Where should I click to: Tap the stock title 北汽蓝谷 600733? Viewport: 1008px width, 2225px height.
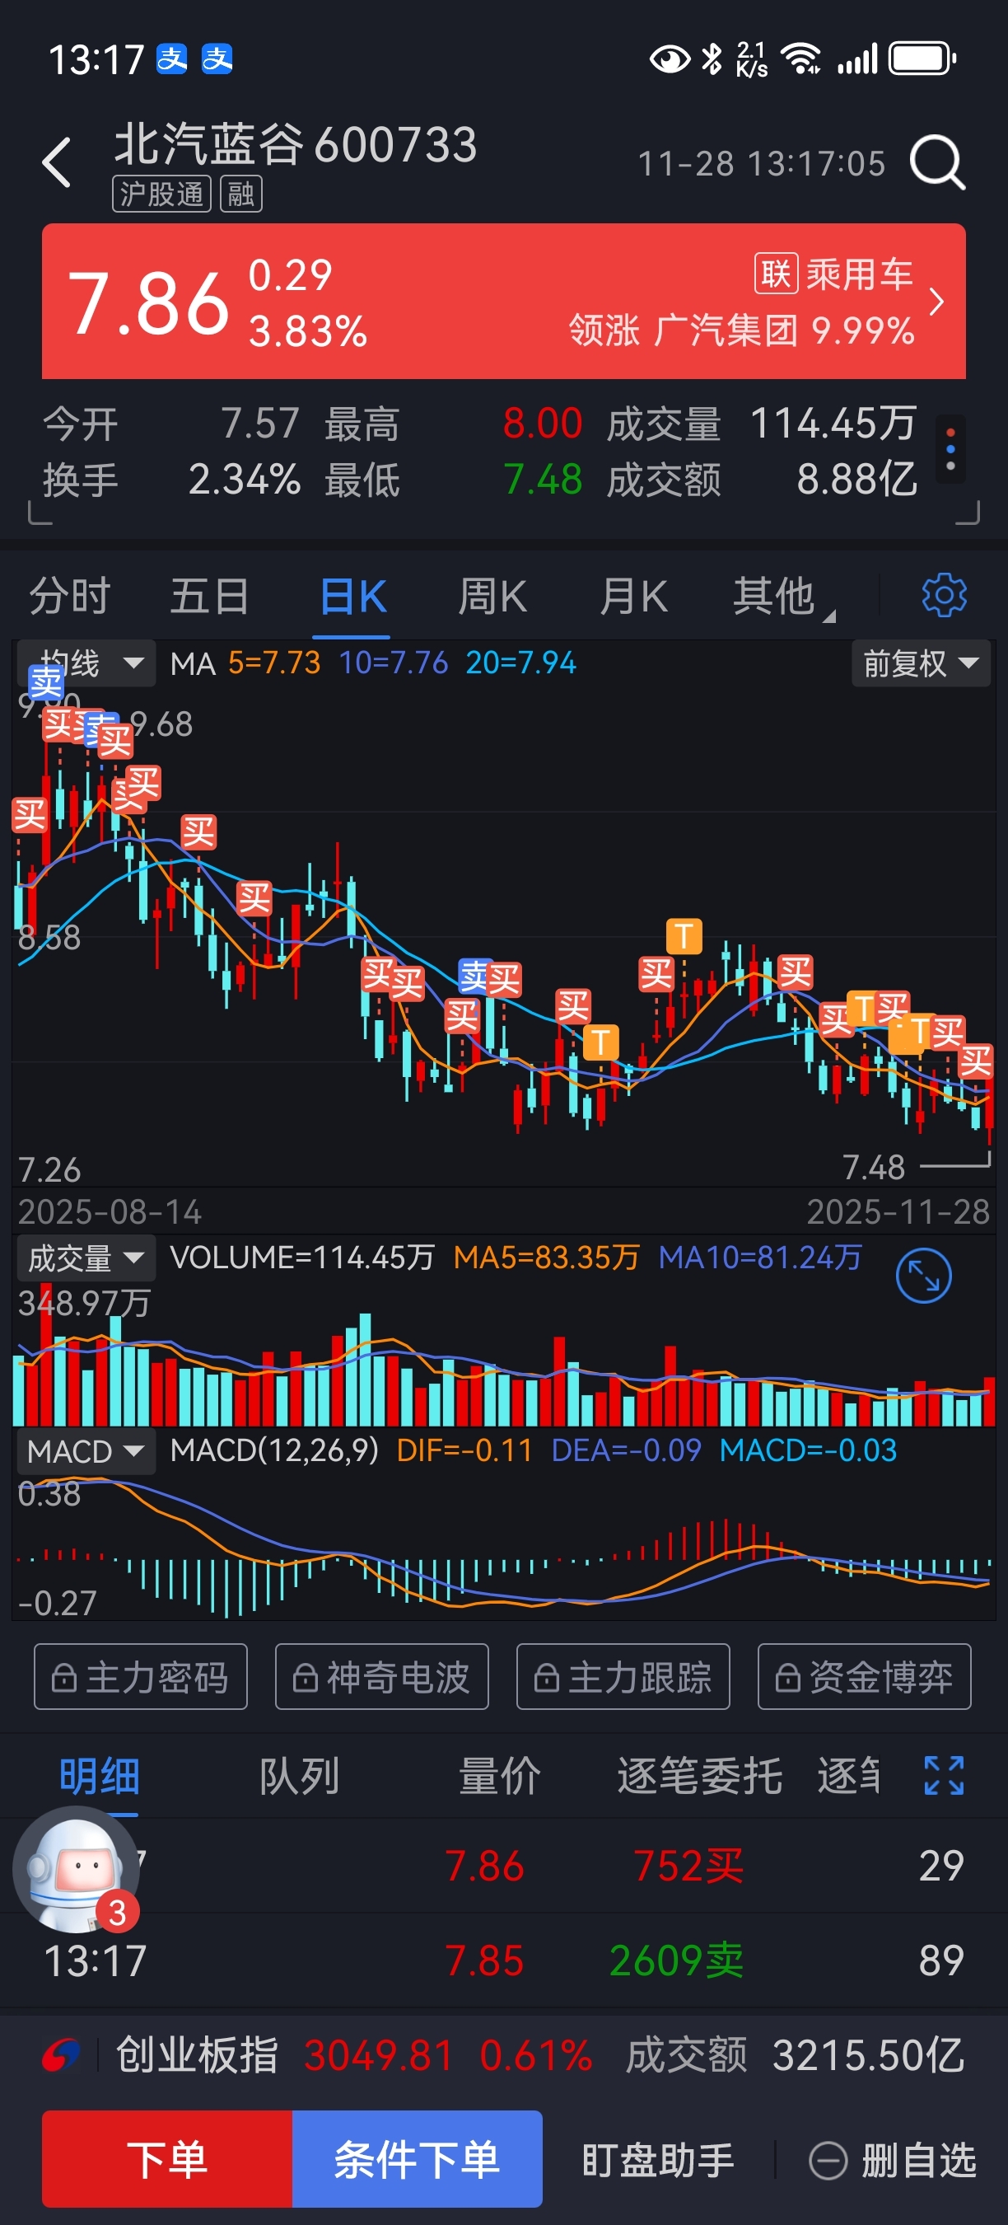click(x=295, y=143)
